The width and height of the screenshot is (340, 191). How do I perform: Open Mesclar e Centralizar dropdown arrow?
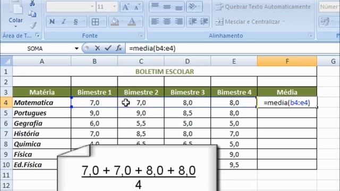coord(283,22)
